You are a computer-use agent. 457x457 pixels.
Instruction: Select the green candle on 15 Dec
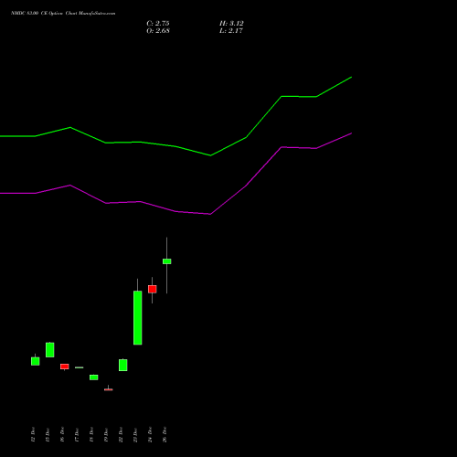tap(50, 350)
